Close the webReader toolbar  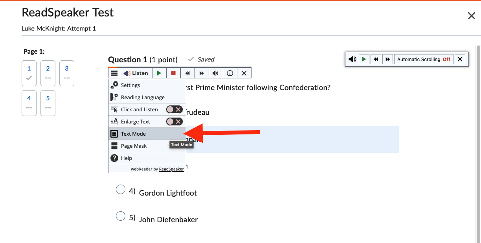[244, 73]
